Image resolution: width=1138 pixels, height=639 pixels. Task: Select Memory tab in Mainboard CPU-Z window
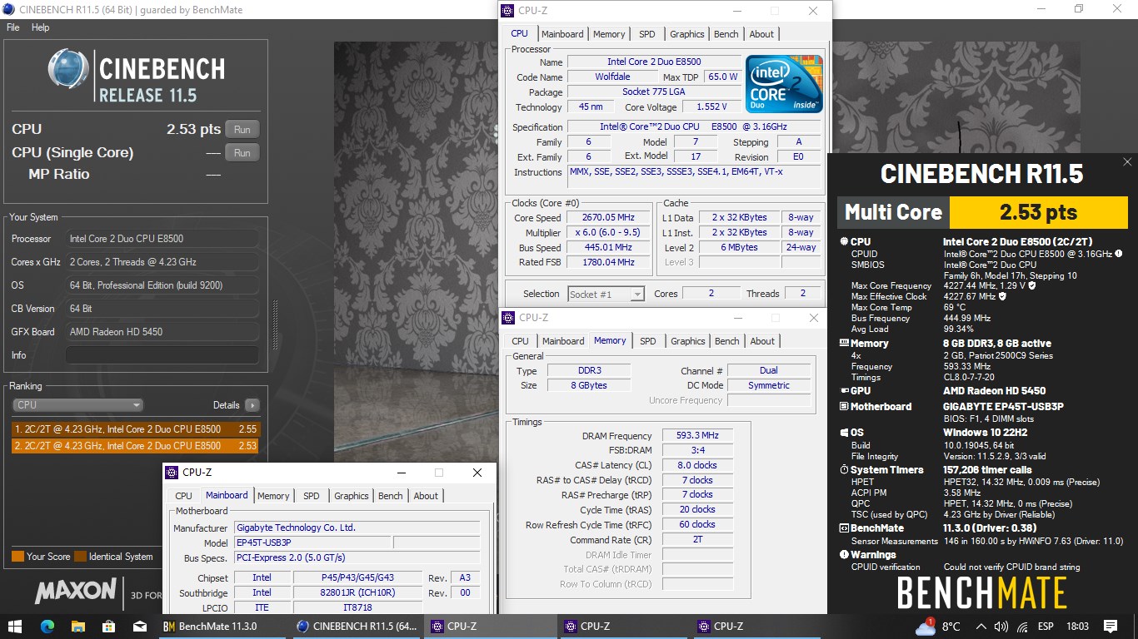click(273, 496)
